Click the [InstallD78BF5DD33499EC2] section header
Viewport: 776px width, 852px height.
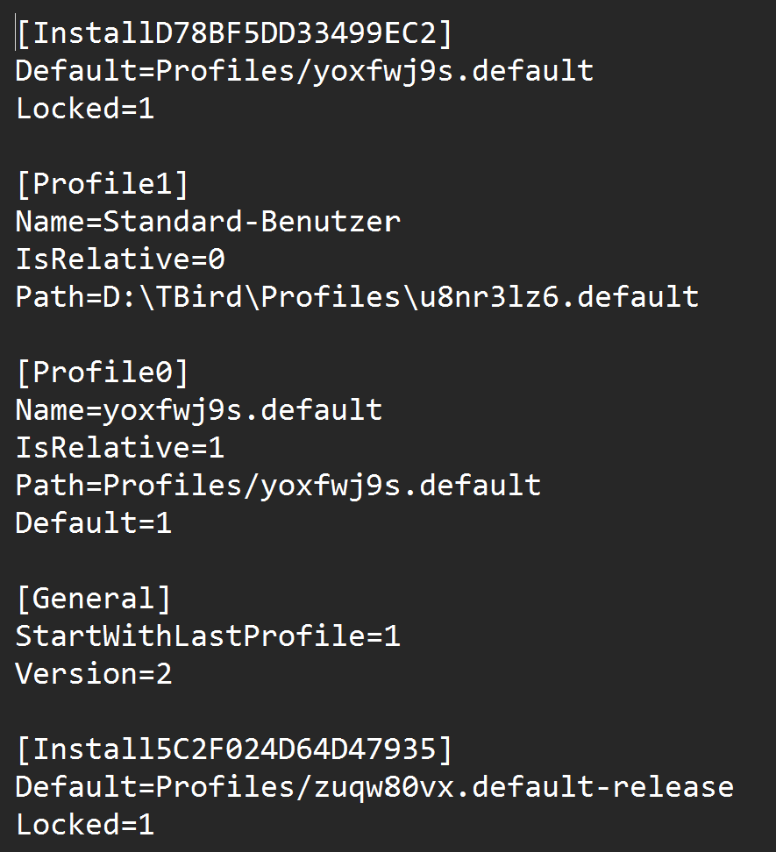[x=234, y=33]
